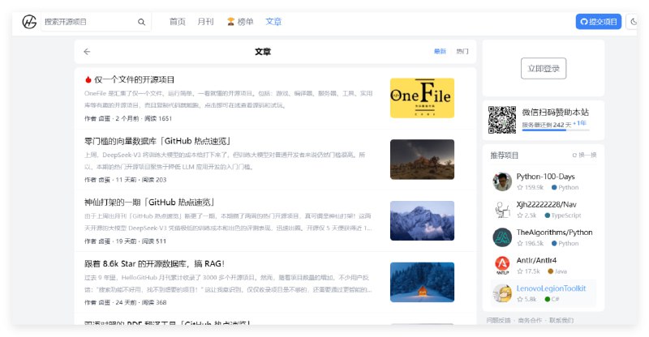Click the 商务合作 footer link
This screenshot has height=337, width=649.
[x=530, y=321]
